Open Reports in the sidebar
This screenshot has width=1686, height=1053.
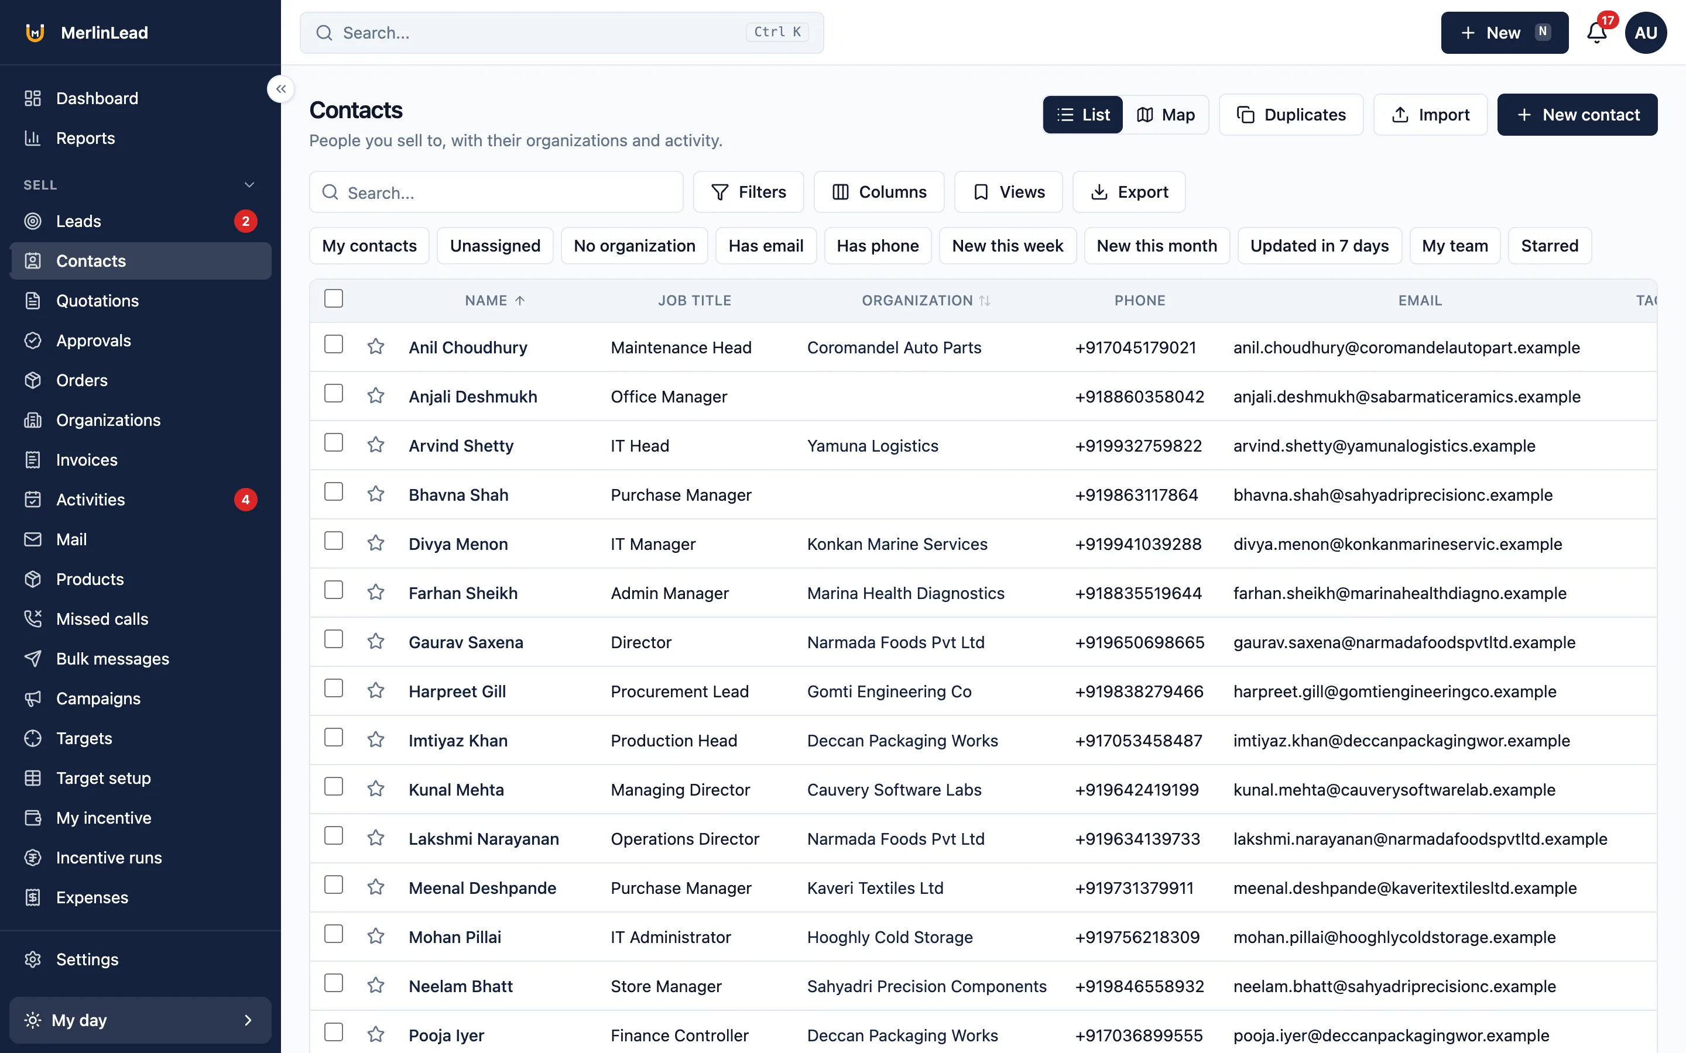pos(140,138)
